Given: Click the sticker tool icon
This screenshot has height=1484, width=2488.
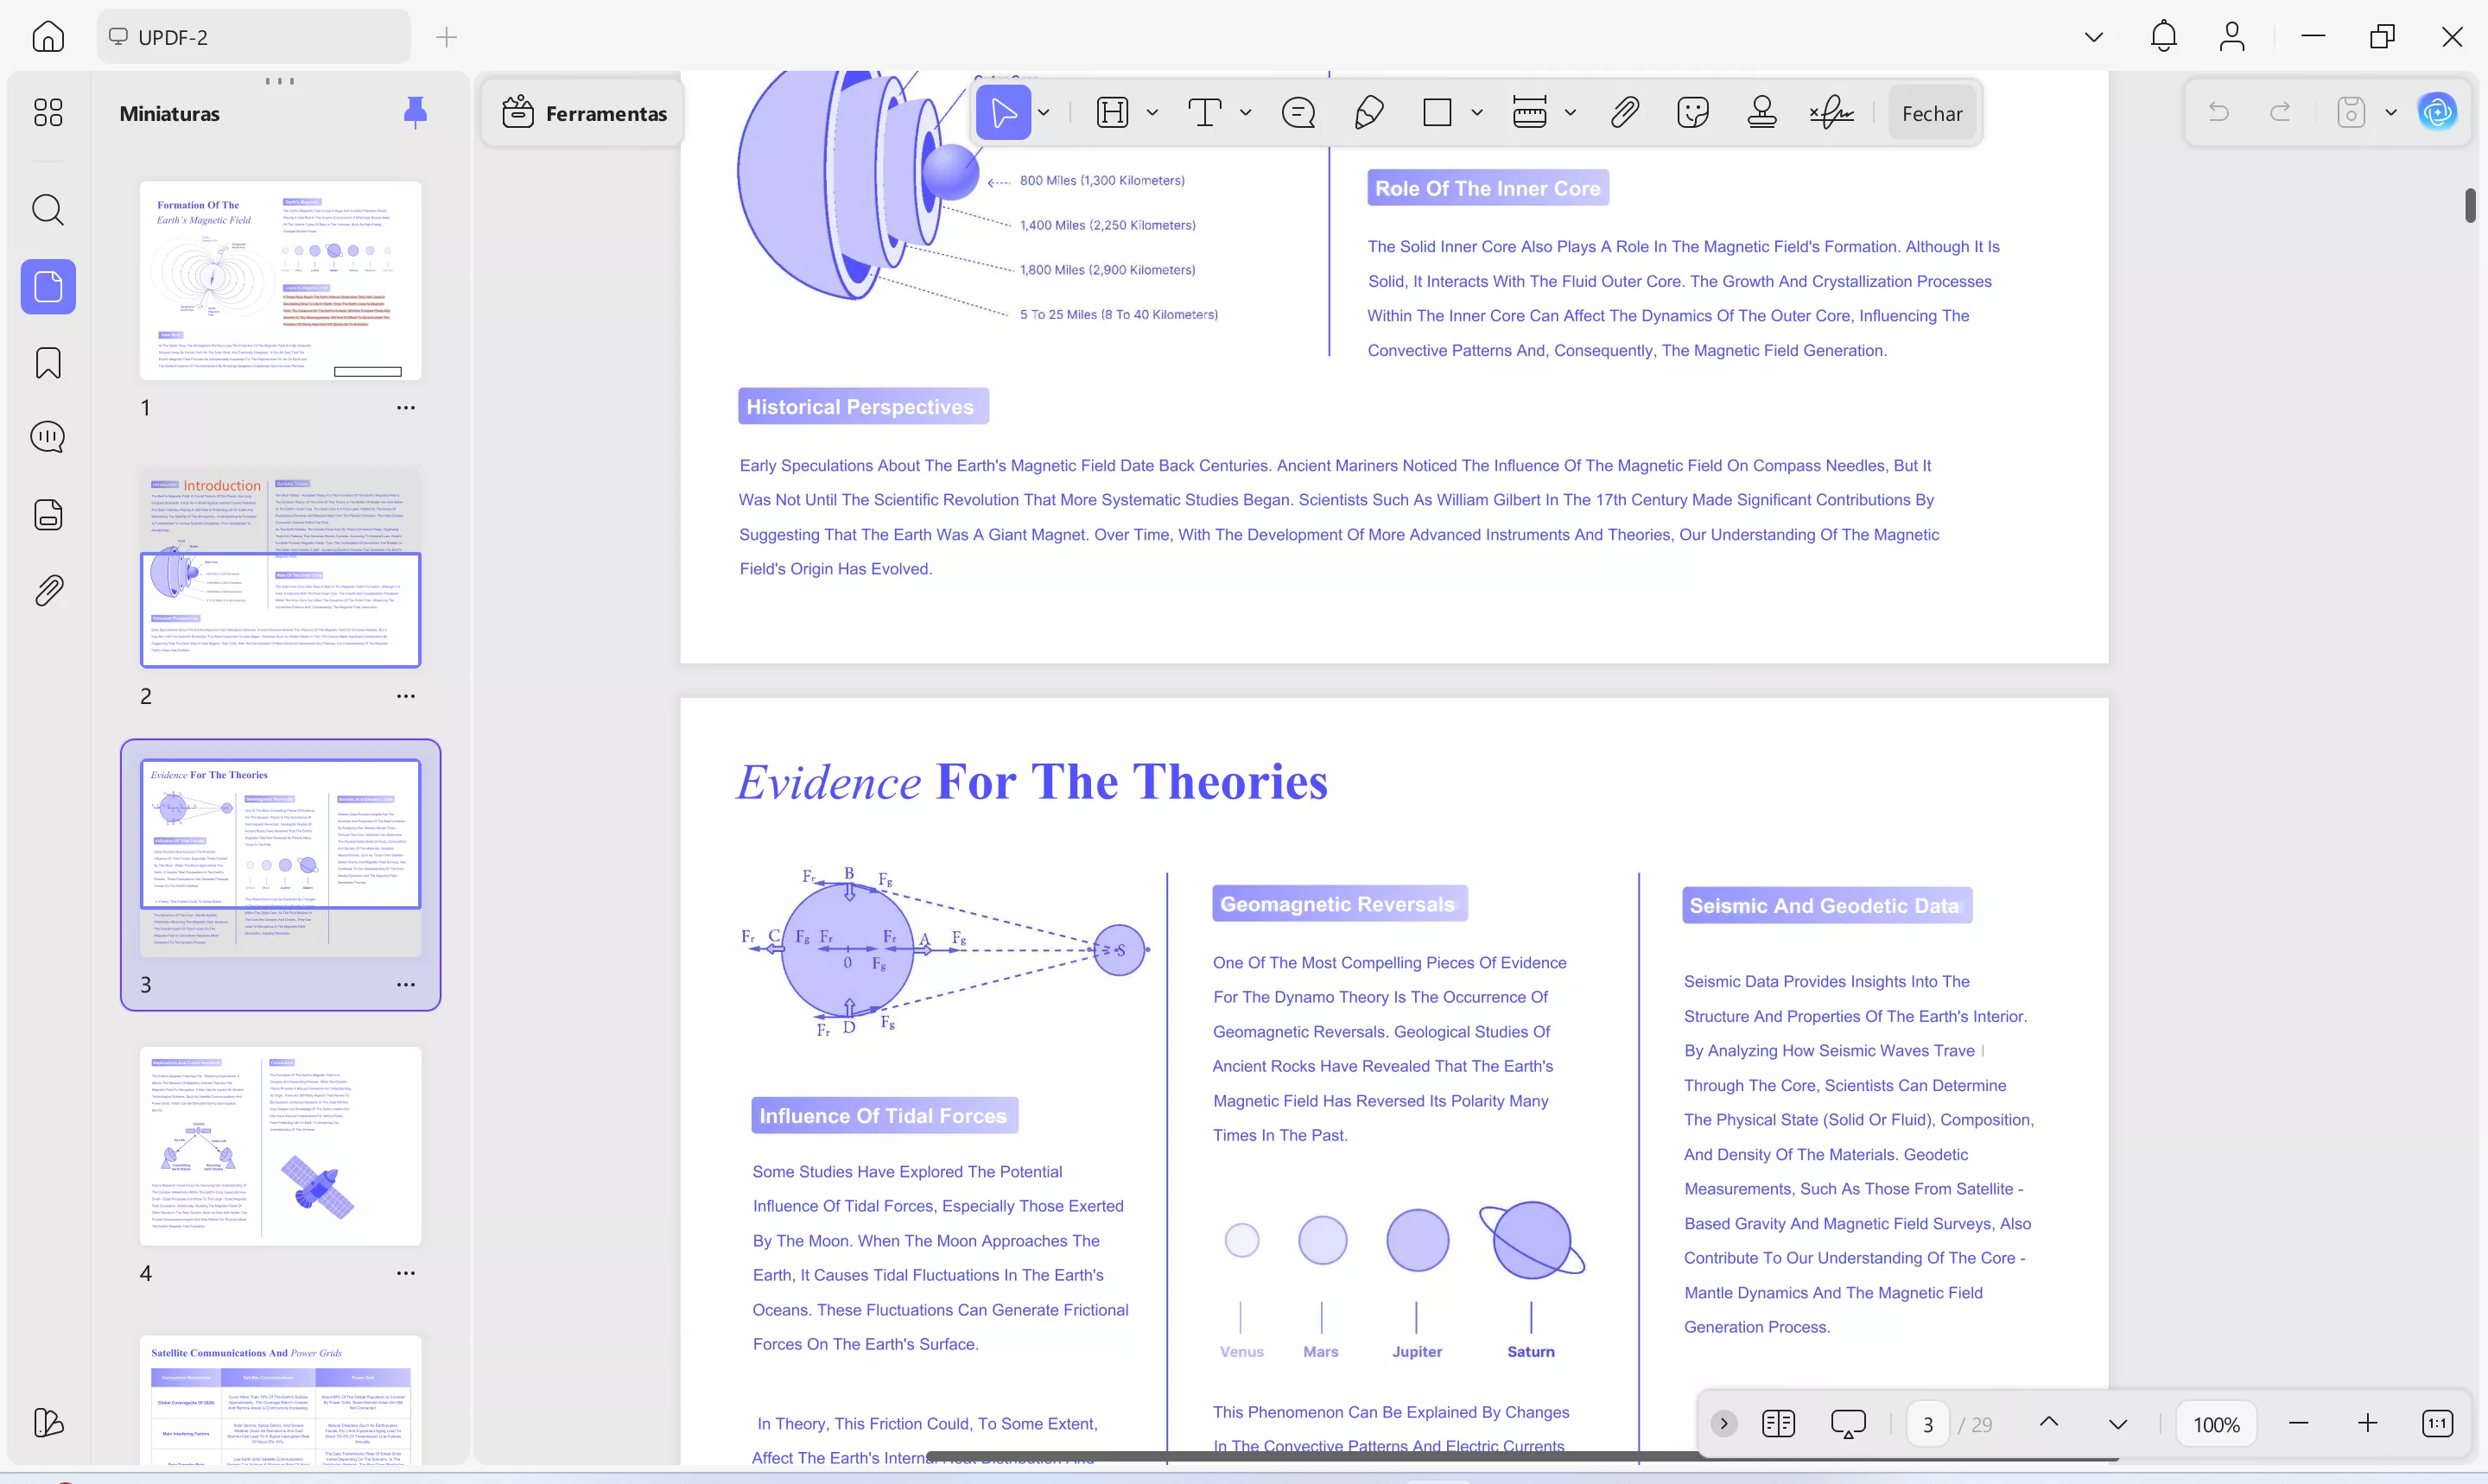Looking at the screenshot, I should click(1692, 113).
